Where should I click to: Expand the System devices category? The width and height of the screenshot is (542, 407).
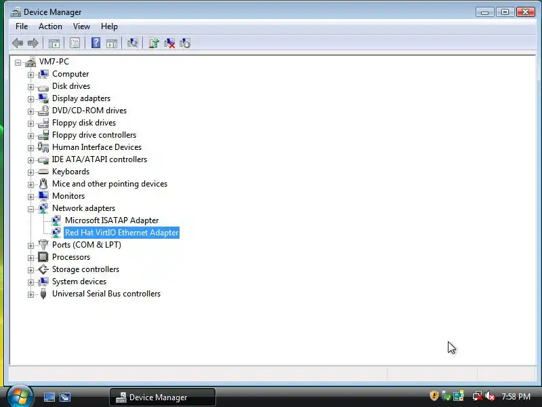[30, 282]
